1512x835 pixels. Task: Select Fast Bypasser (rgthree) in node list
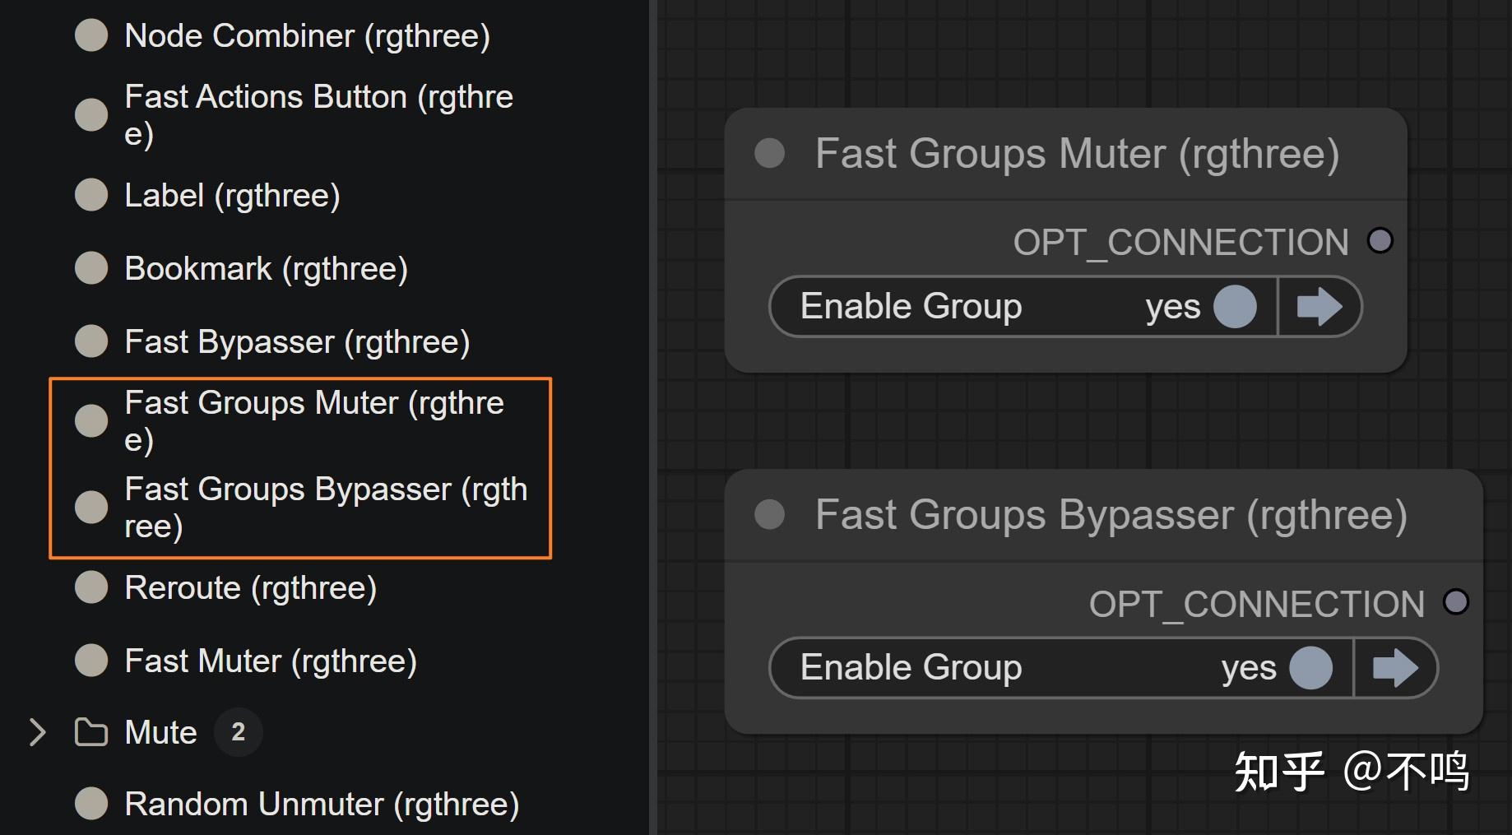coord(297,341)
